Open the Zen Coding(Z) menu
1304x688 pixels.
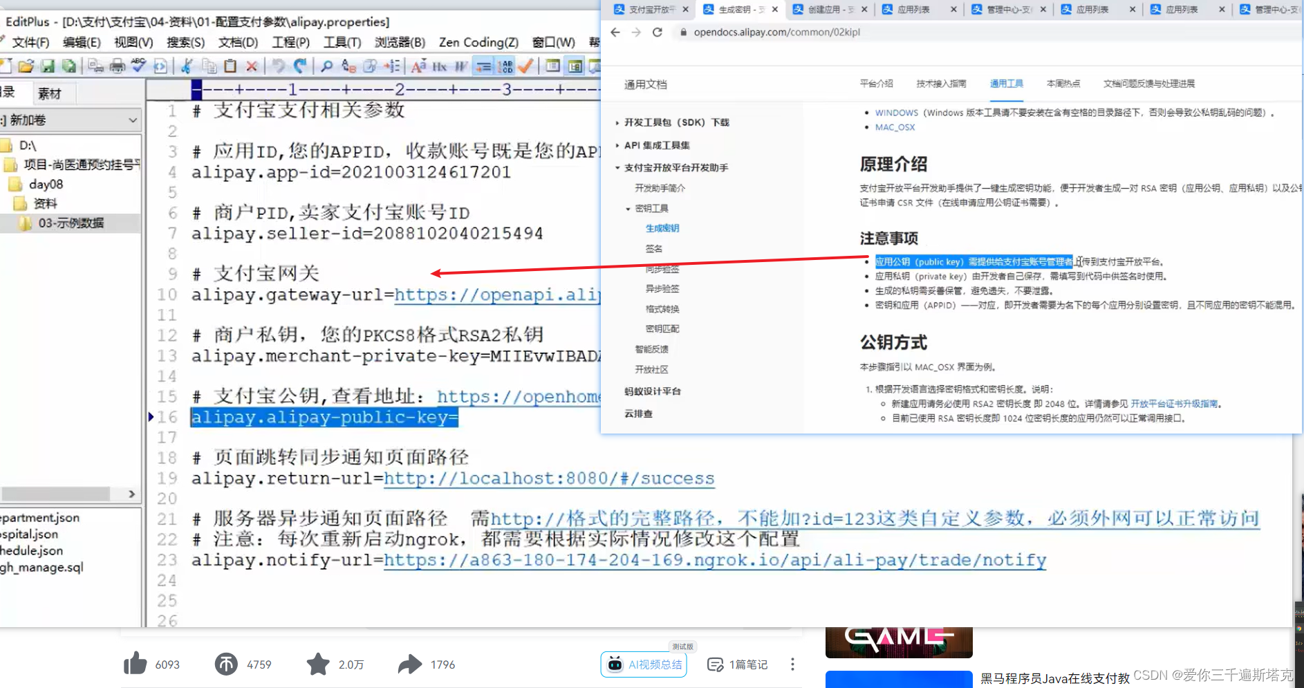478,42
